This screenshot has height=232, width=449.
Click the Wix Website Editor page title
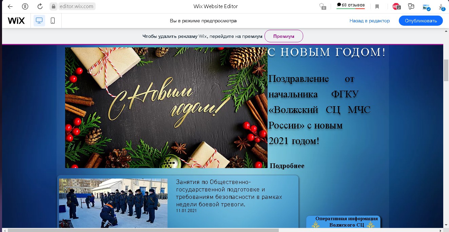pos(216,6)
